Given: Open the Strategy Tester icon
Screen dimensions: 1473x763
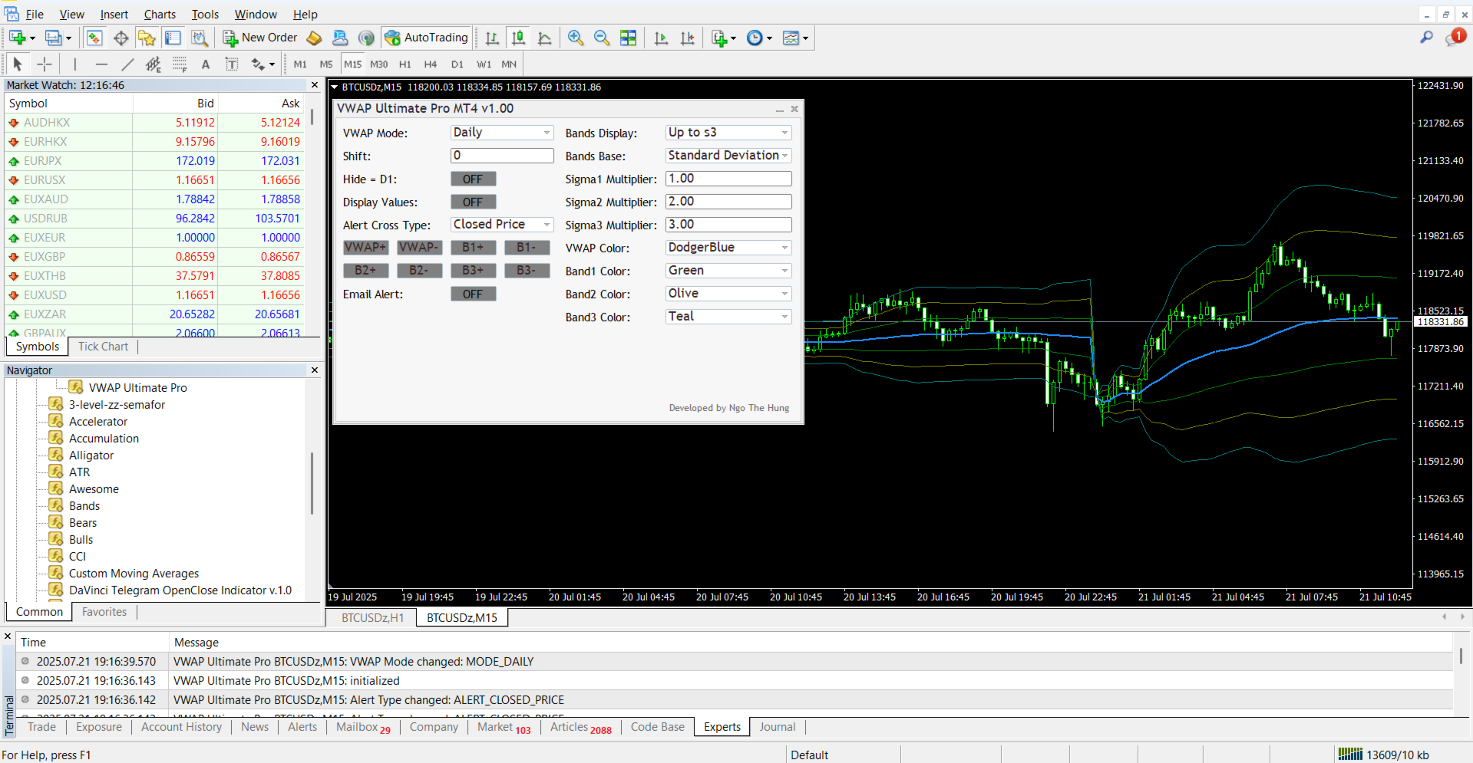Looking at the screenshot, I should 200,38.
